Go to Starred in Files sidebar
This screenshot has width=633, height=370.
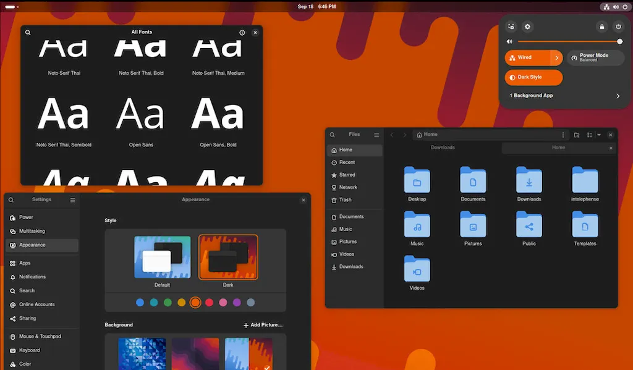(354, 175)
